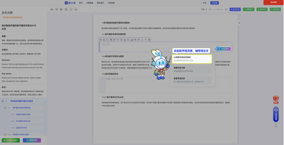The image size is (284, 145).
Task: Click the eye preview icon in the top toolbar
Action: [52, 10]
